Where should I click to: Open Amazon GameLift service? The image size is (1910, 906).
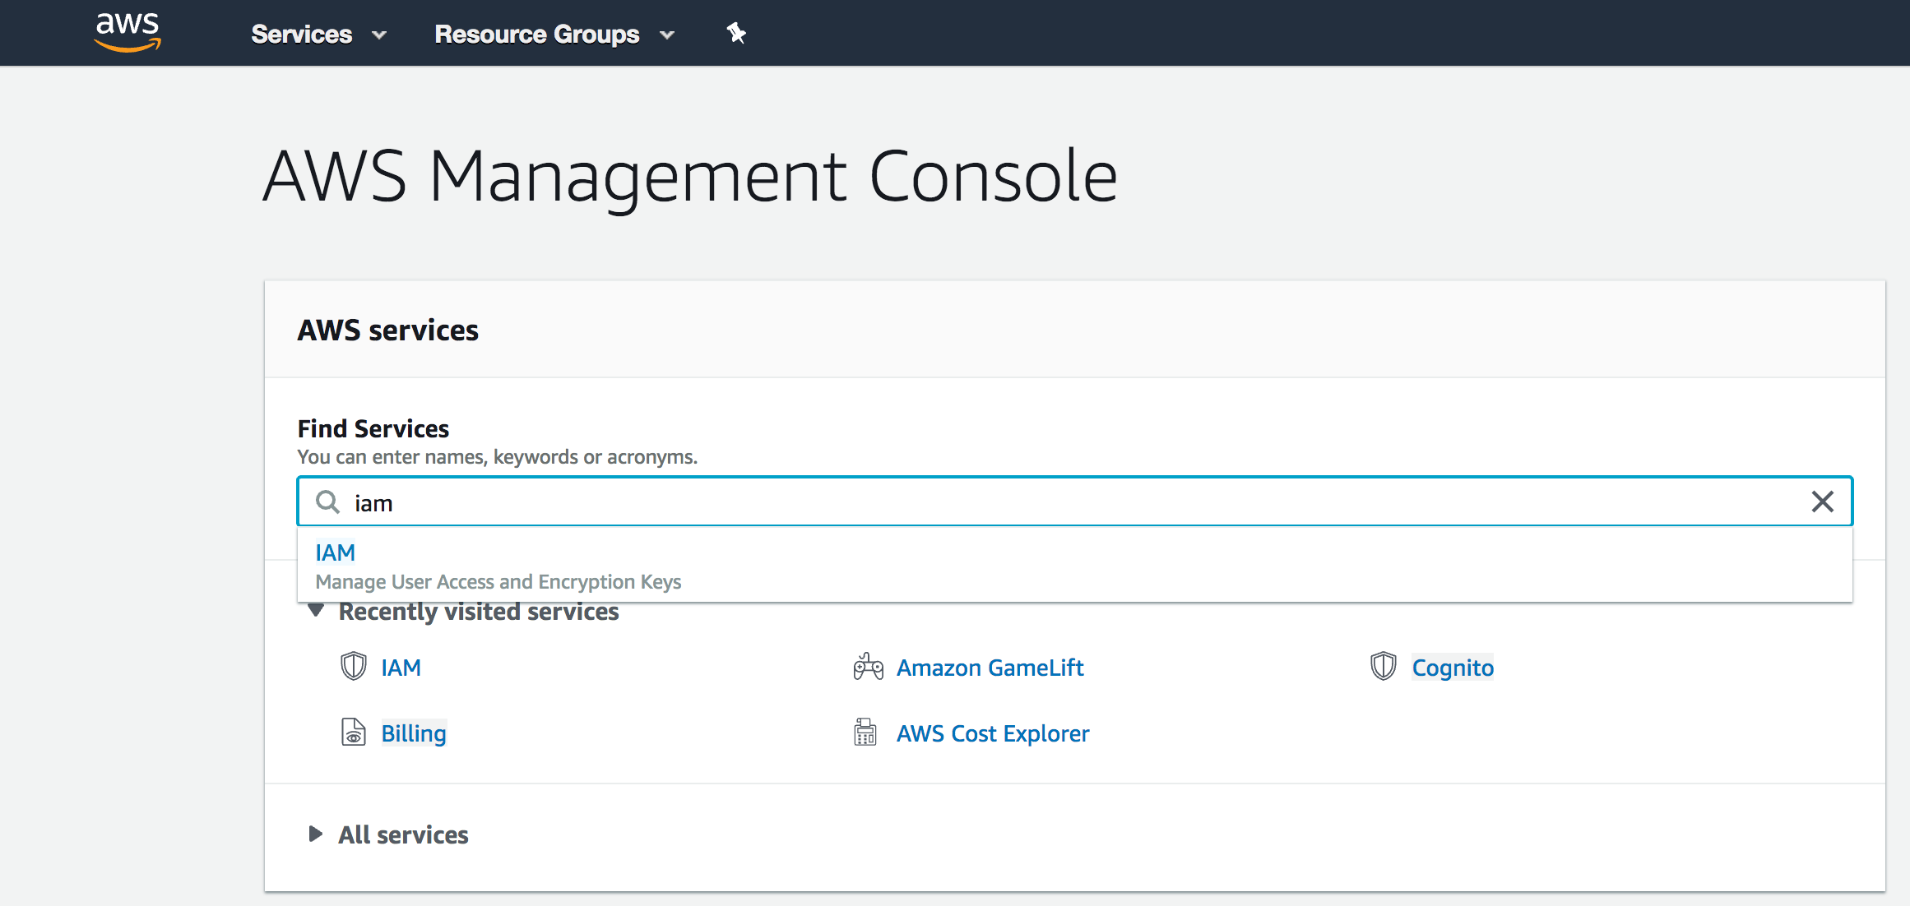point(990,668)
